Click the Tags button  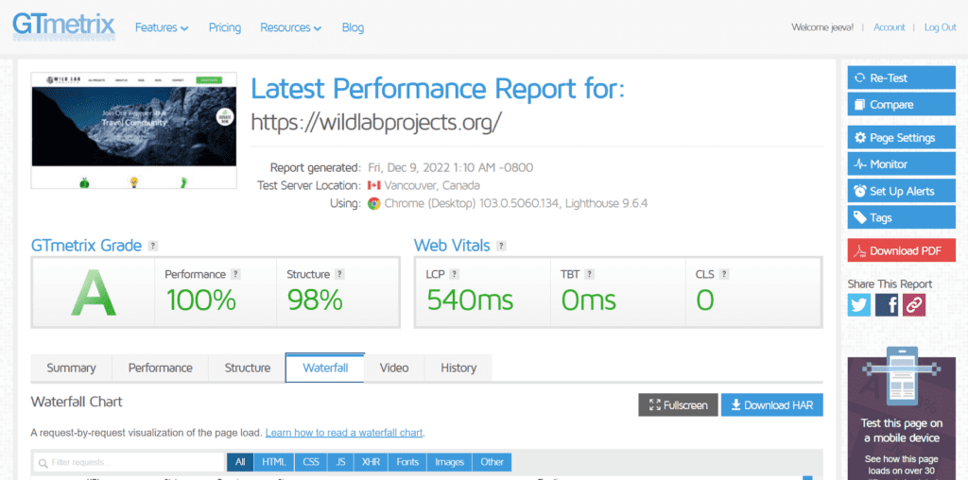point(901,217)
